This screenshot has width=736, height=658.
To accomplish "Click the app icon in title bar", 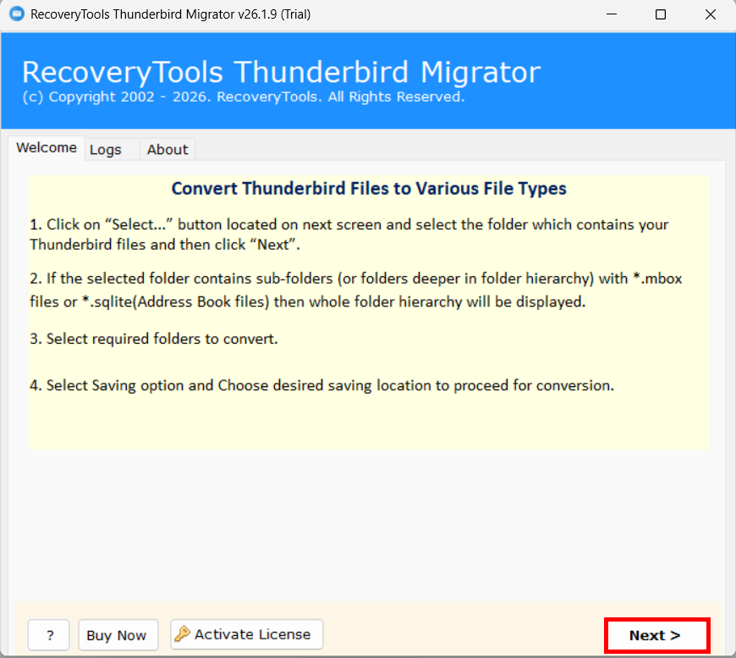I will [17, 14].
